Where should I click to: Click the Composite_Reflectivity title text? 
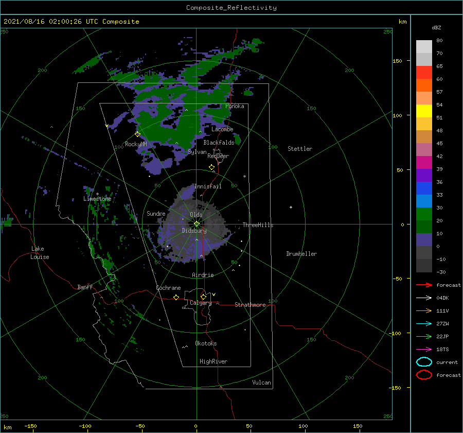(x=231, y=8)
